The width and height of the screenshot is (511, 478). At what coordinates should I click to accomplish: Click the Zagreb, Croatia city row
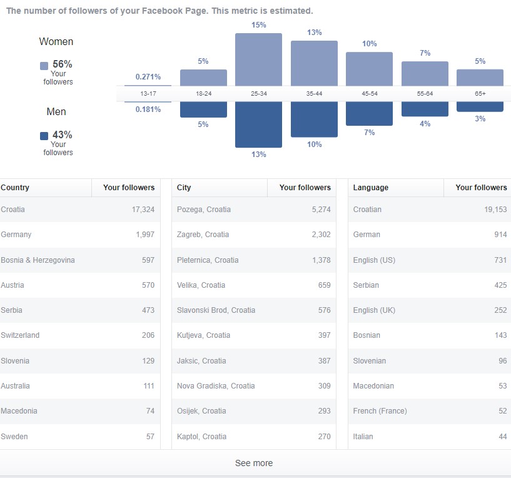(253, 235)
